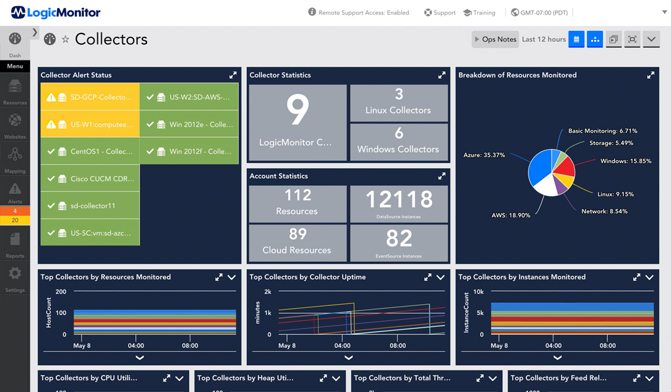Open Top Collectors by Collector Uptime dropdown

coord(441,278)
